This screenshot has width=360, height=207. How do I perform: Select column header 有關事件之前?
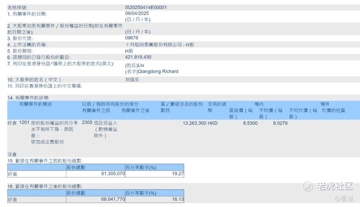coord(96,111)
